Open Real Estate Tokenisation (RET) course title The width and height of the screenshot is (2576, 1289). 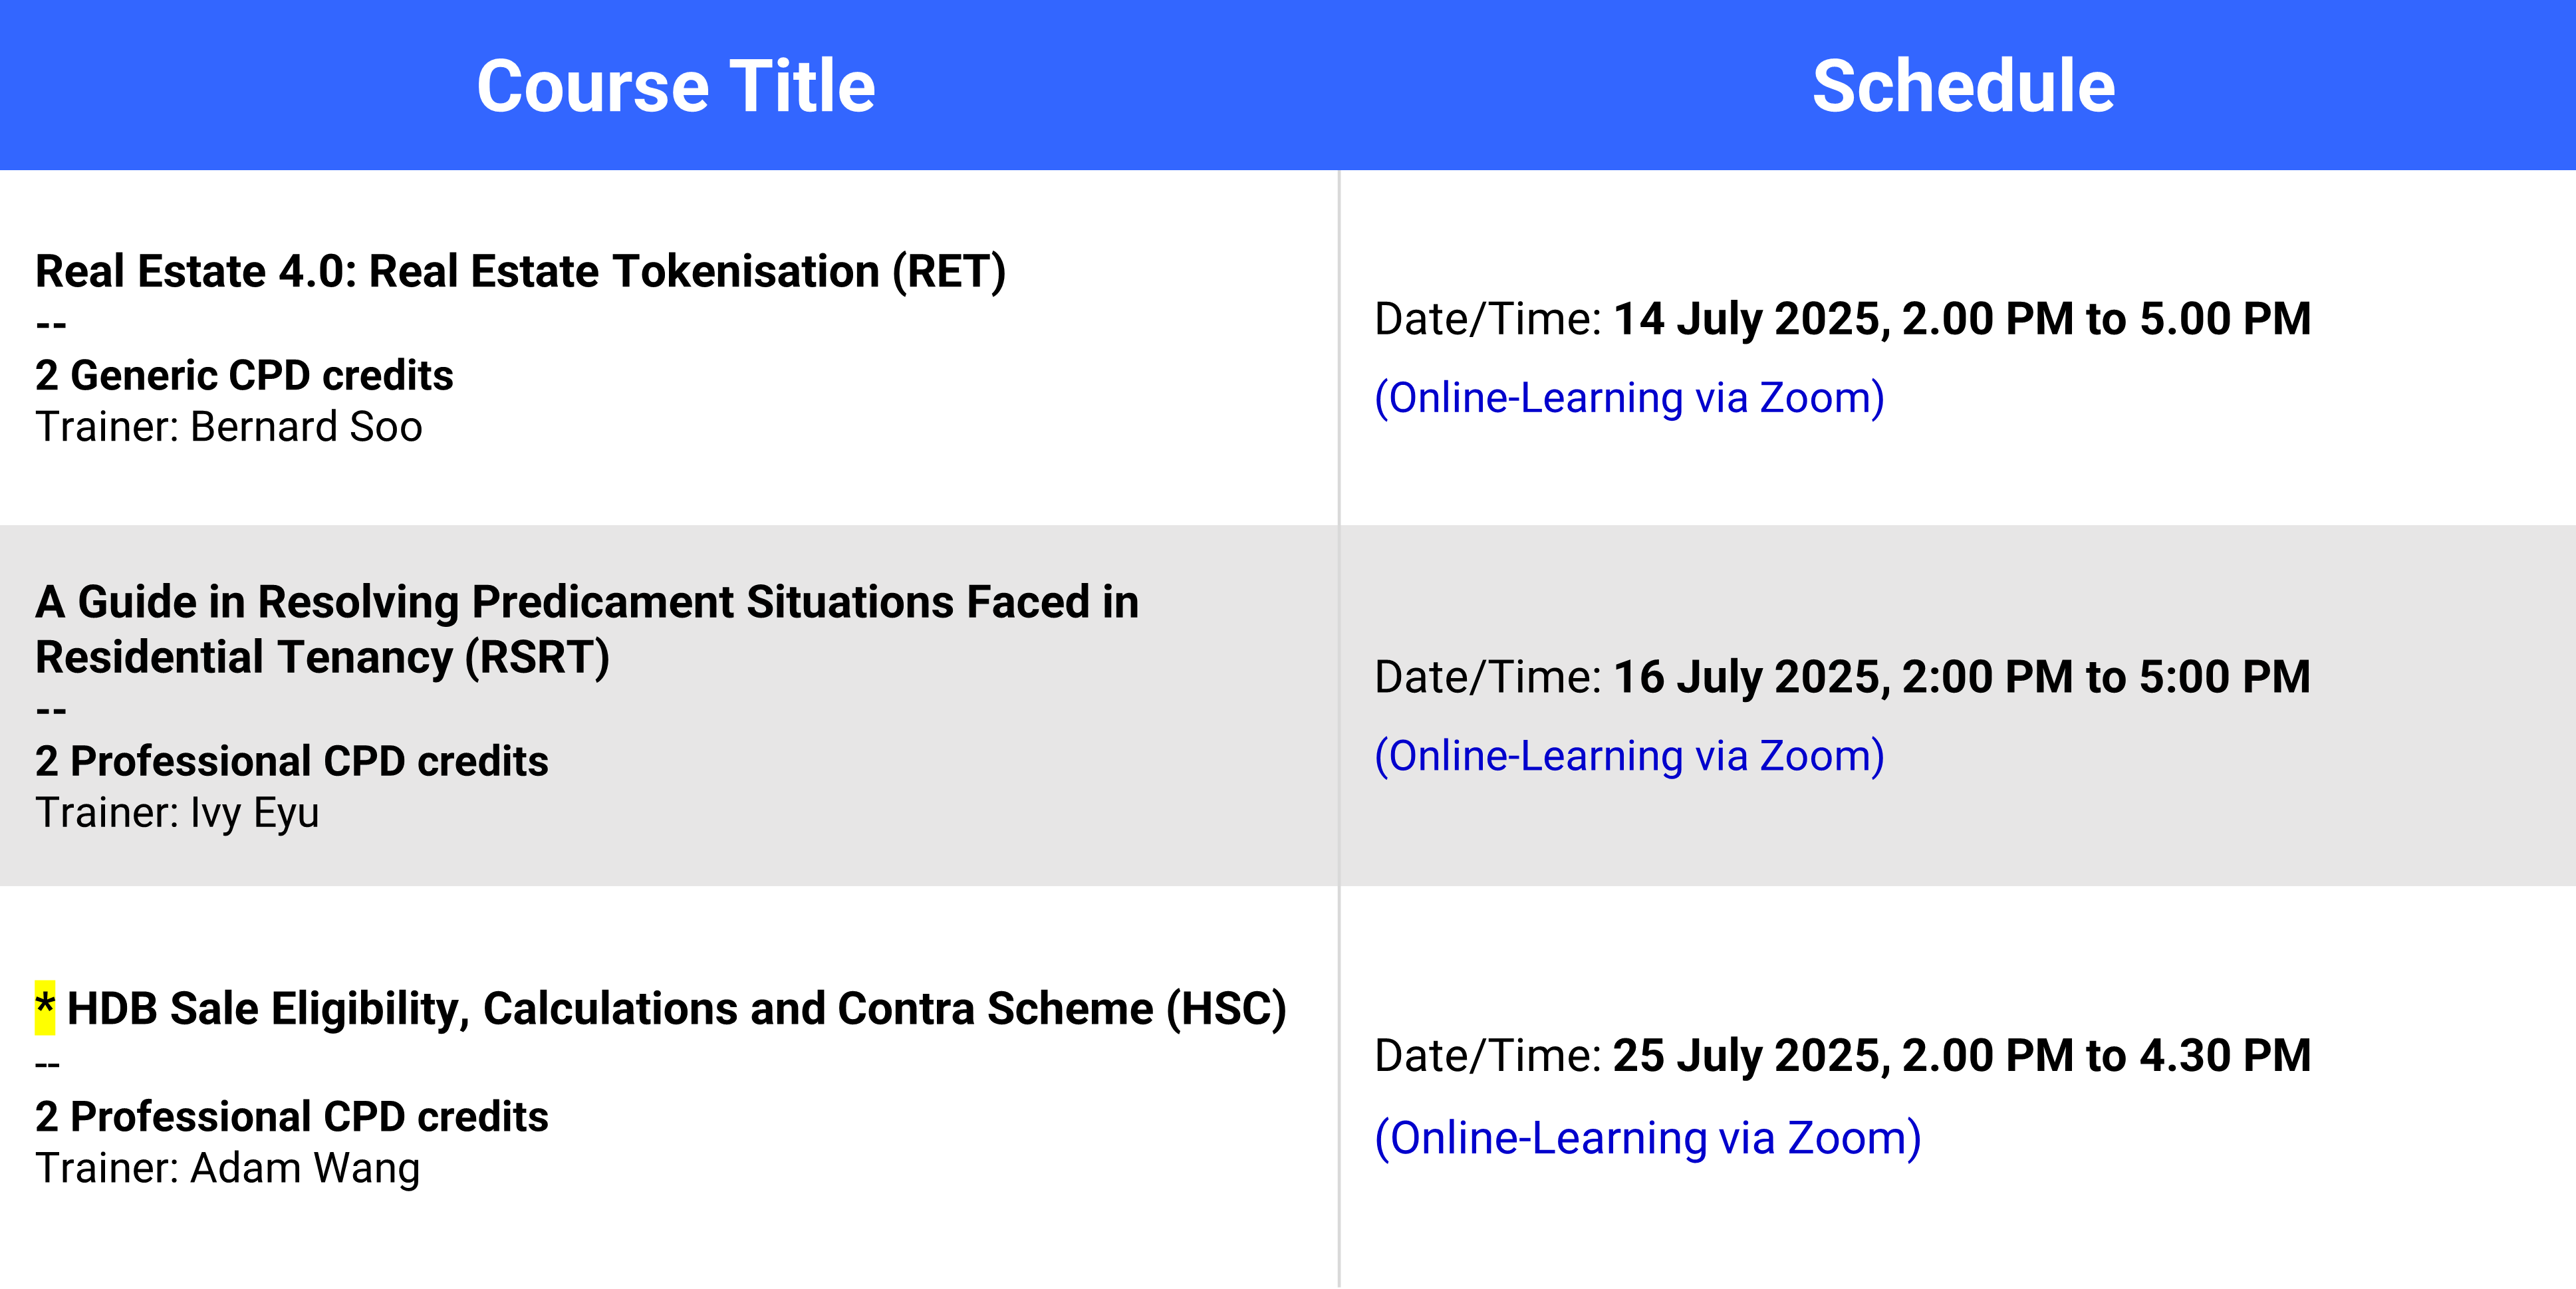tap(520, 272)
